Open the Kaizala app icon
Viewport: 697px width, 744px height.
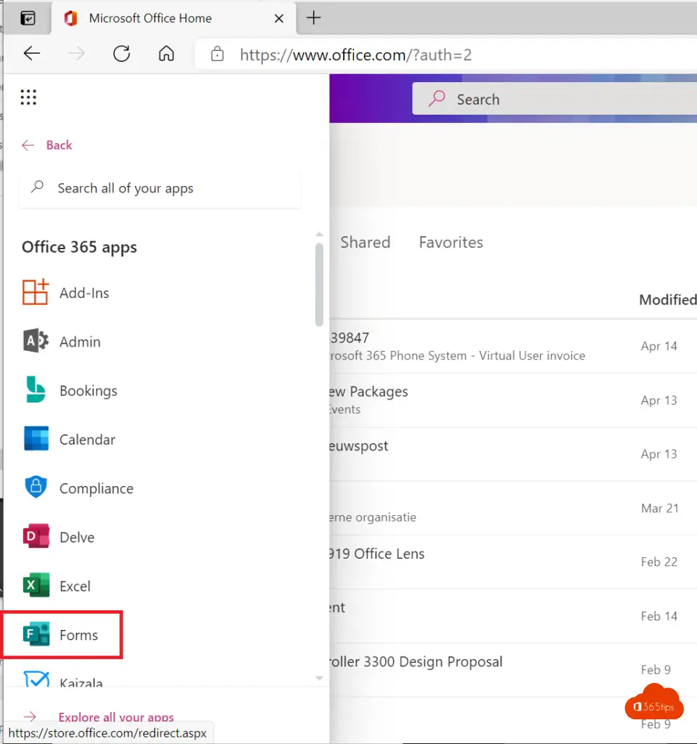click(36, 679)
